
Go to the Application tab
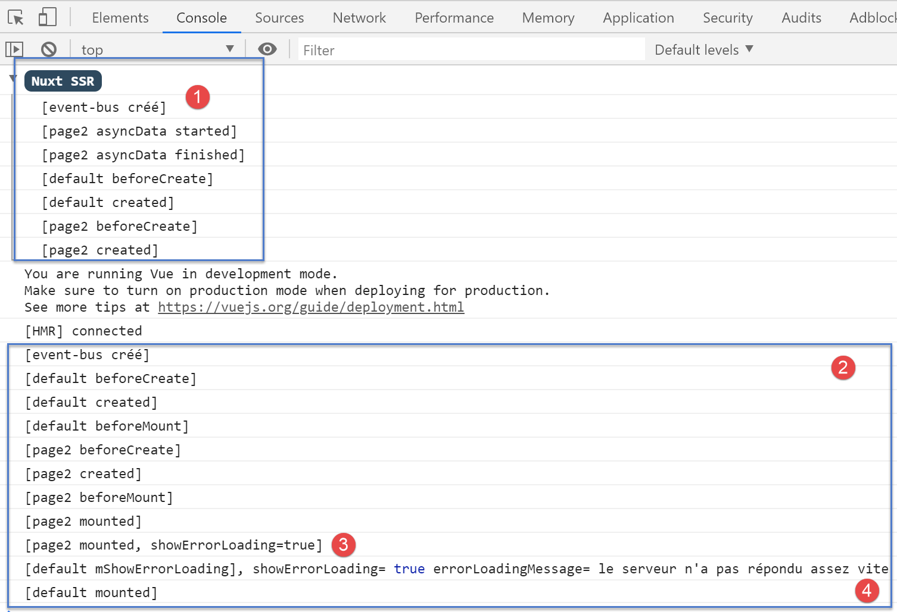(638, 18)
